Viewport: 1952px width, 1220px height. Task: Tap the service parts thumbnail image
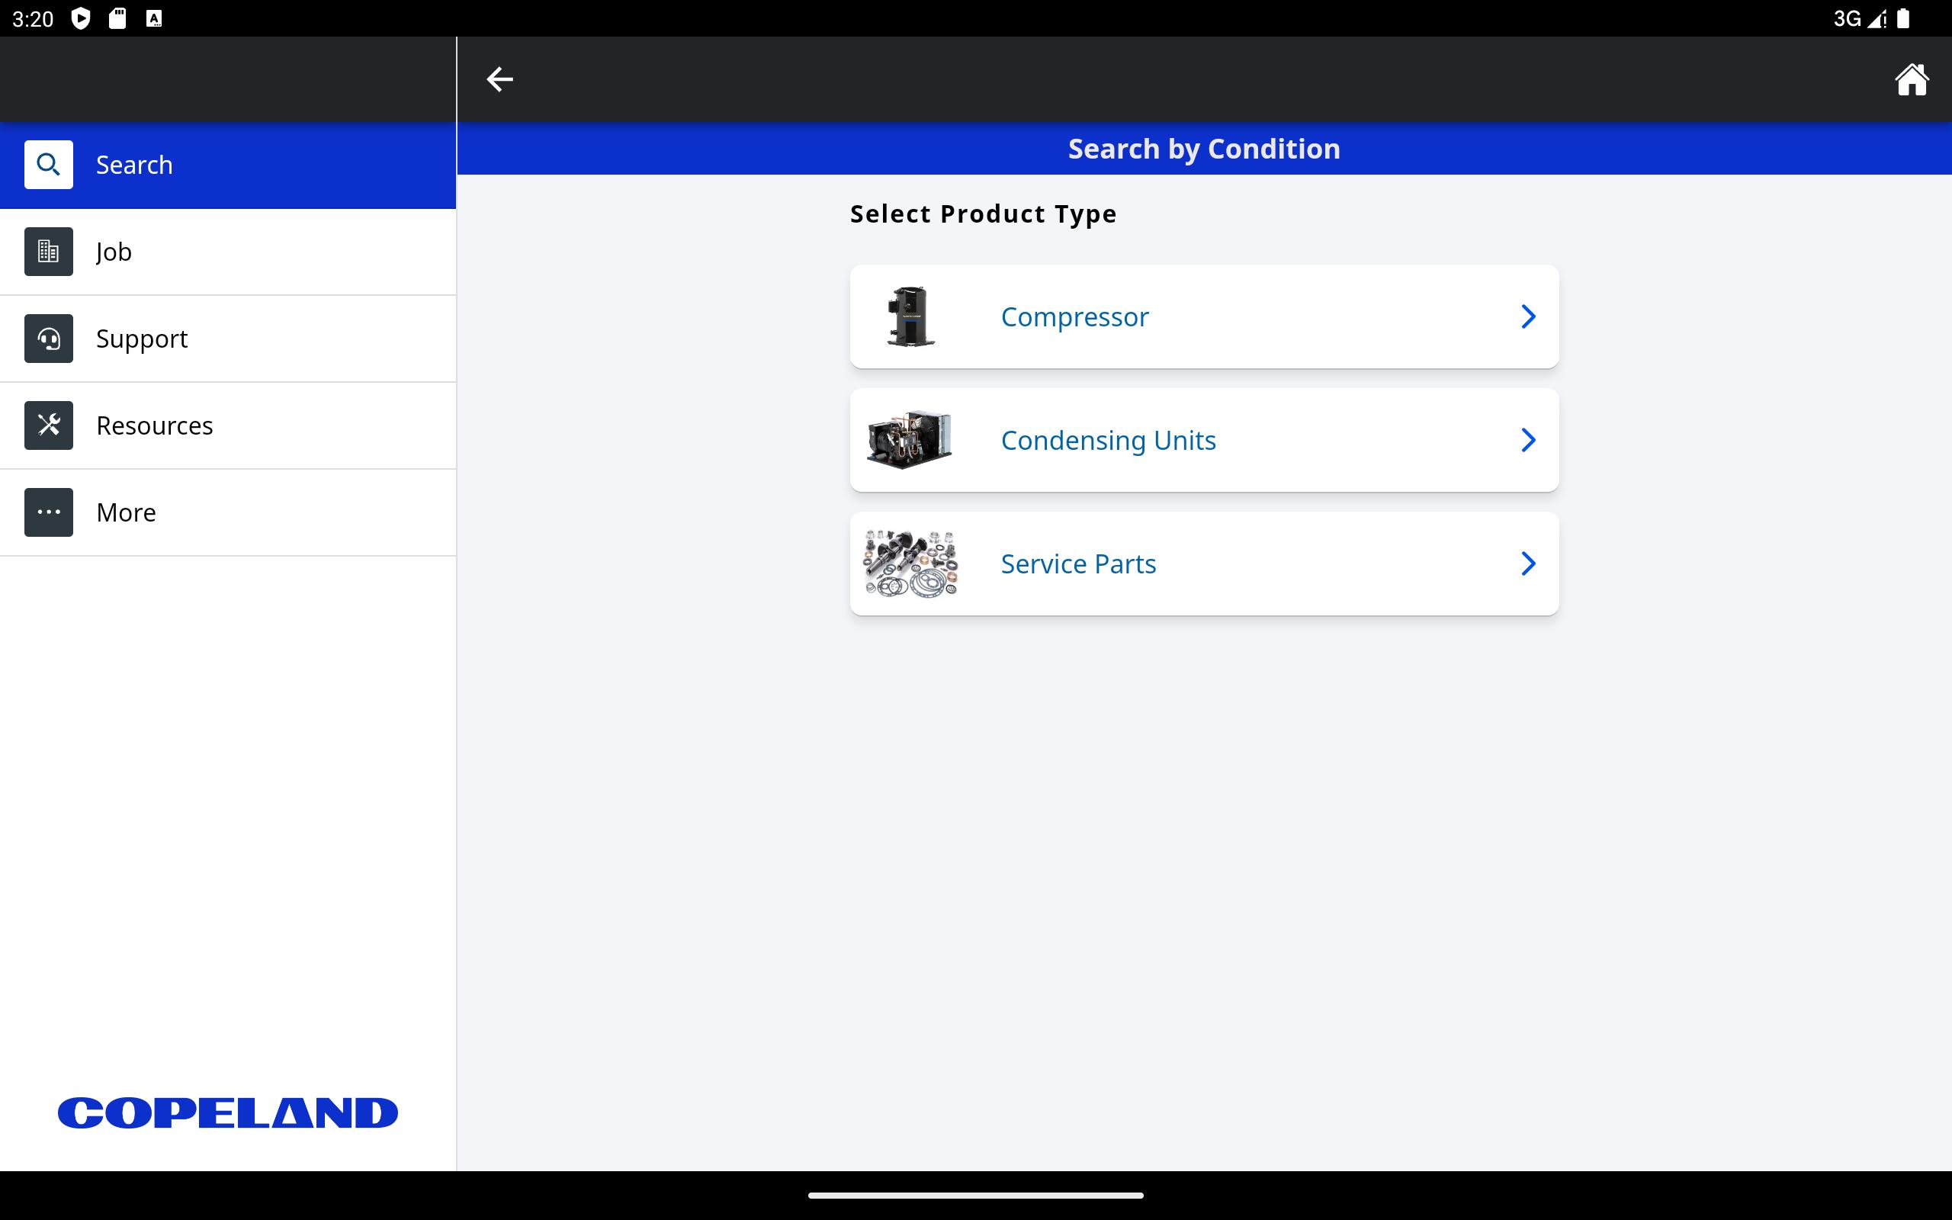910,563
